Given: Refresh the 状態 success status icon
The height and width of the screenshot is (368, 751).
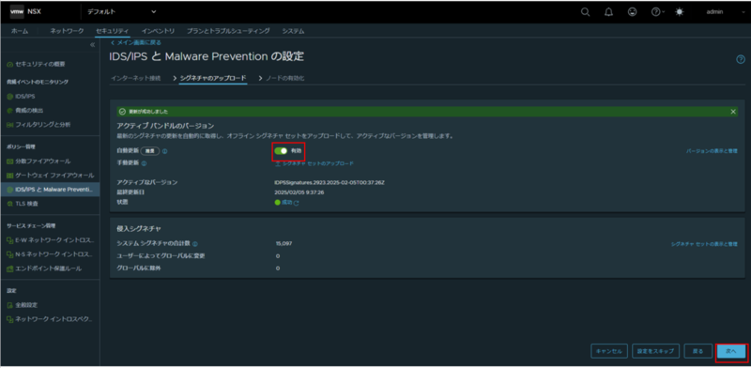Looking at the screenshot, I should click(296, 203).
